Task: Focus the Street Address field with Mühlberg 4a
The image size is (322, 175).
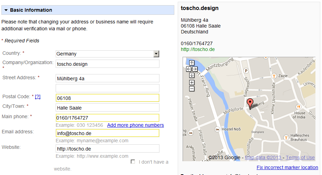Action: click(x=108, y=78)
